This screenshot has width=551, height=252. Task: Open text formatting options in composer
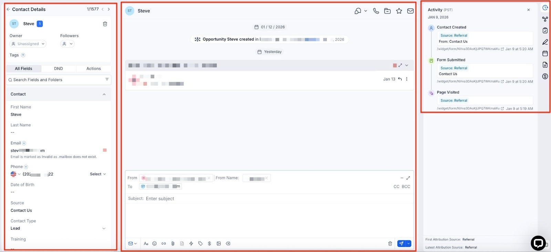pos(146,243)
